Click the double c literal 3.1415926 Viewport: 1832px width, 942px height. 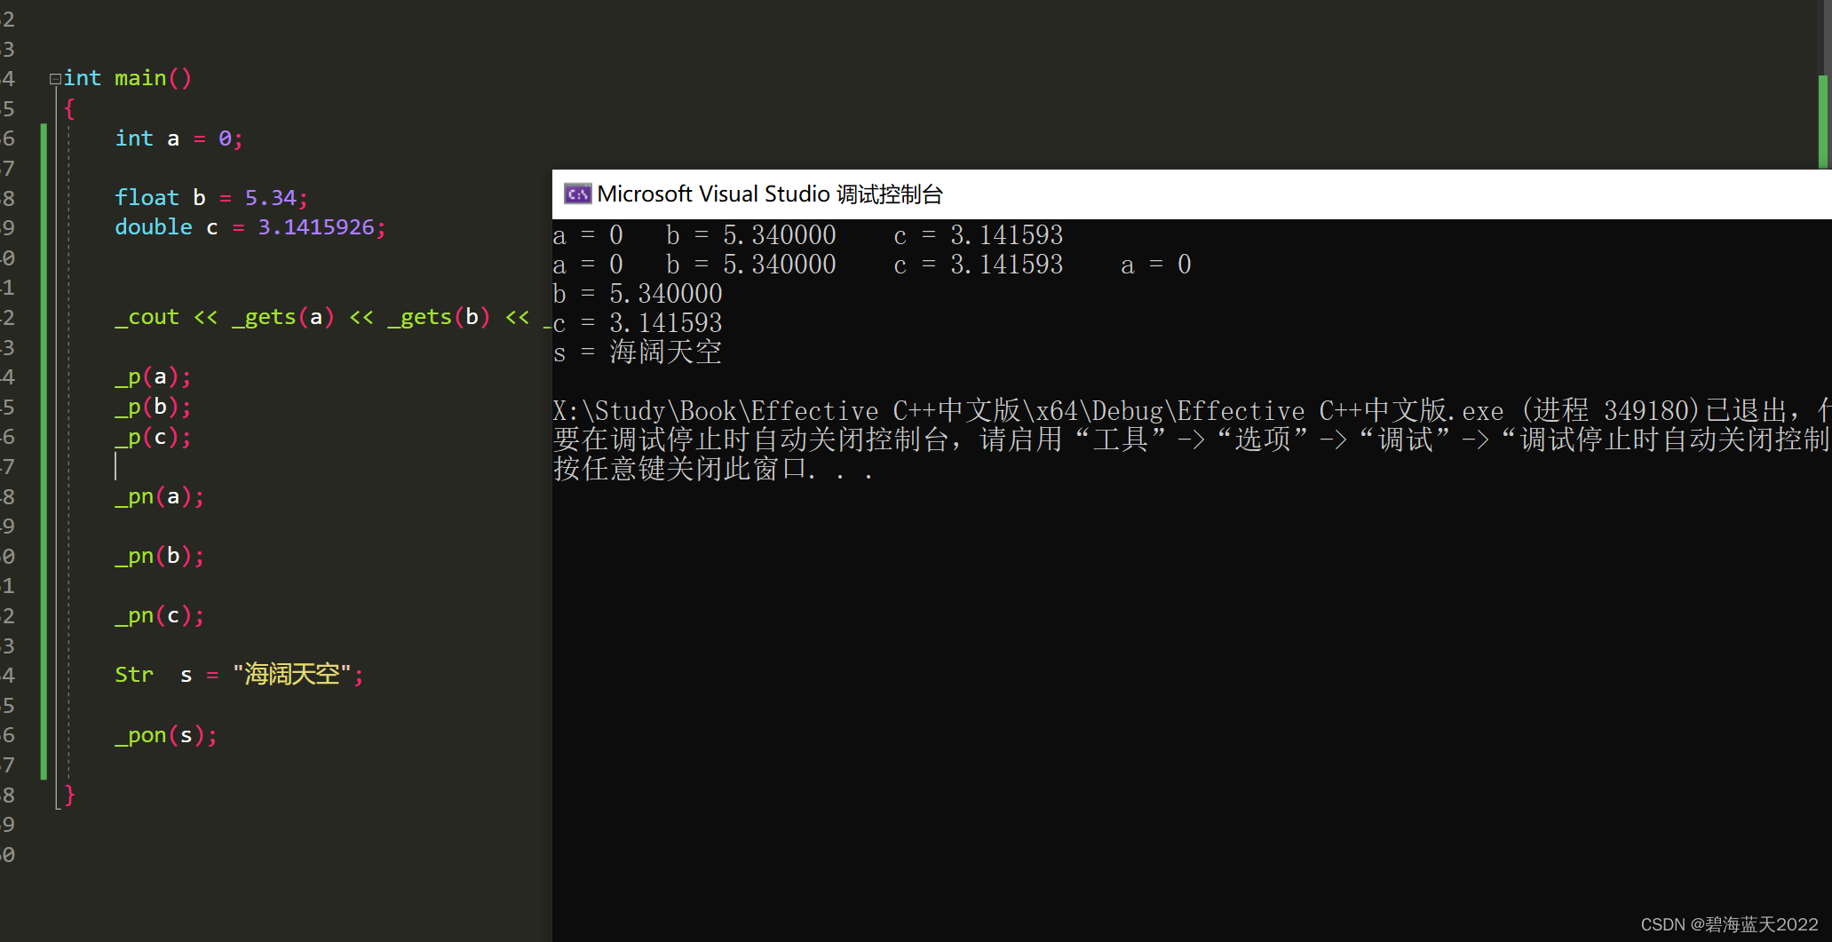[x=320, y=227]
